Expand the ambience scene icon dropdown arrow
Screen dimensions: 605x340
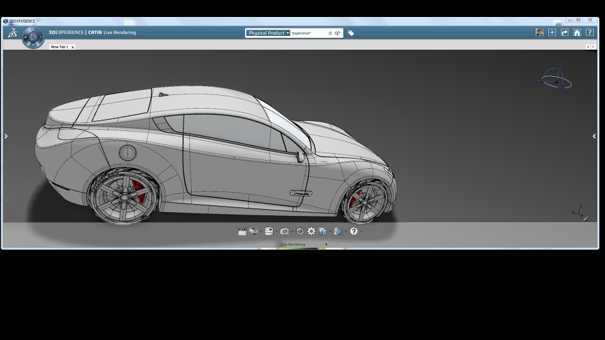277,232
